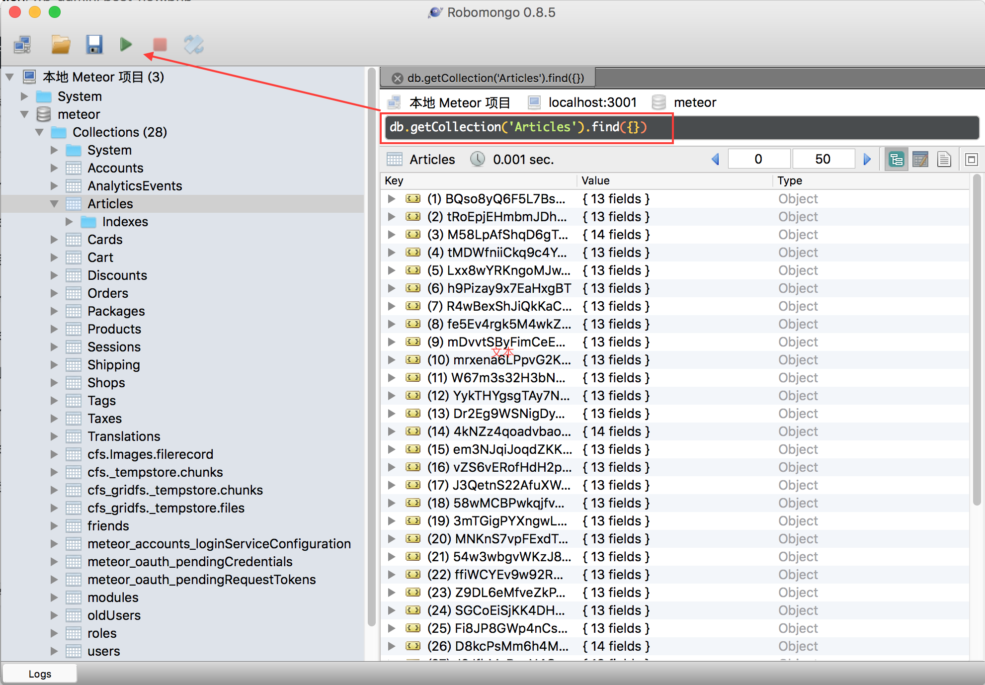Image resolution: width=985 pixels, height=685 pixels.
Task: Collapse the Articles collection node
Action: (54, 204)
